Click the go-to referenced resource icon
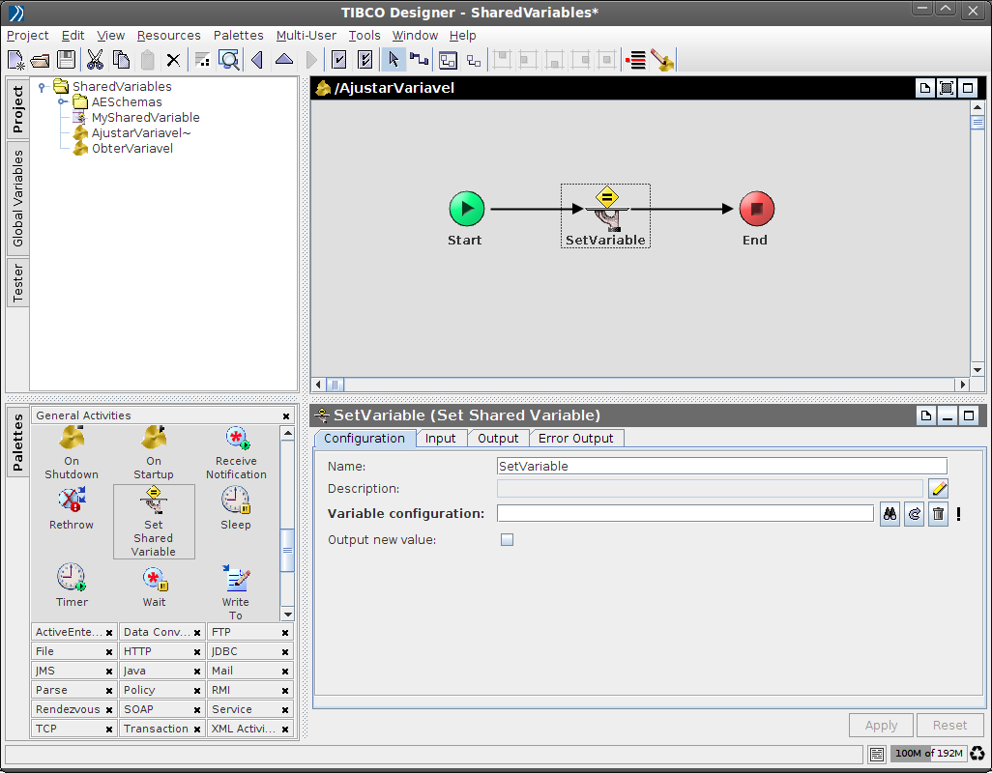This screenshot has width=992, height=773. [x=915, y=514]
